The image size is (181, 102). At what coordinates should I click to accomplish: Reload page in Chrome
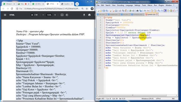pos(12,9)
